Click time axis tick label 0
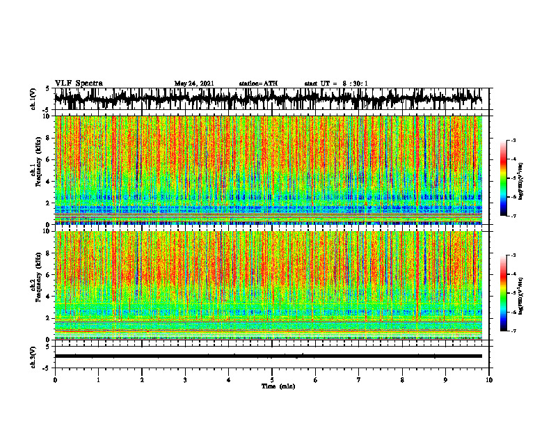551x426 pixels. [55, 380]
